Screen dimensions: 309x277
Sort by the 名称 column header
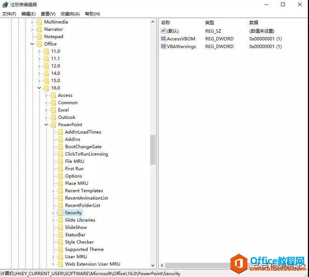point(166,23)
